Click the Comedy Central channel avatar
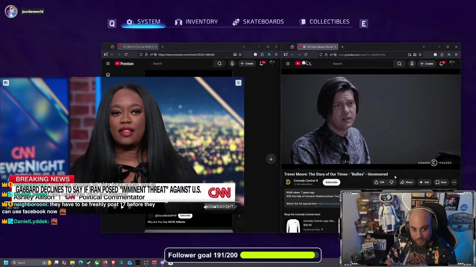This screenshot has width=476, height=267. pos(288,182)
